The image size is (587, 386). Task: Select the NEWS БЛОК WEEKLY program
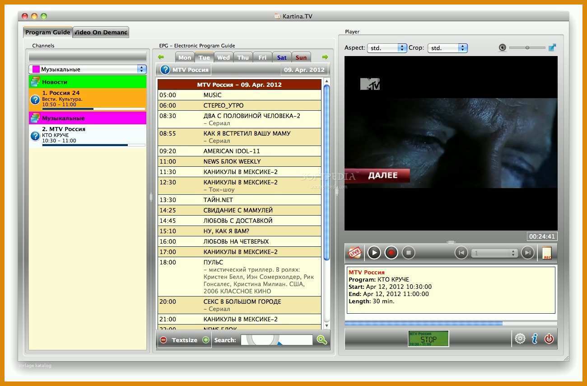[239, 161]
